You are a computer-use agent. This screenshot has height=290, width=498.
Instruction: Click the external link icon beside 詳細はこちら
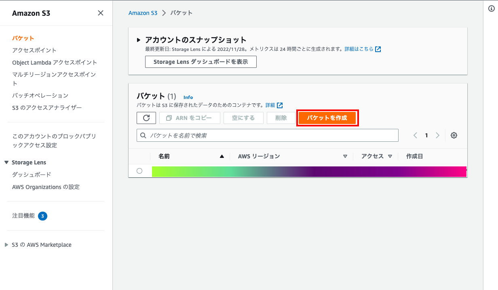(378, 49)
